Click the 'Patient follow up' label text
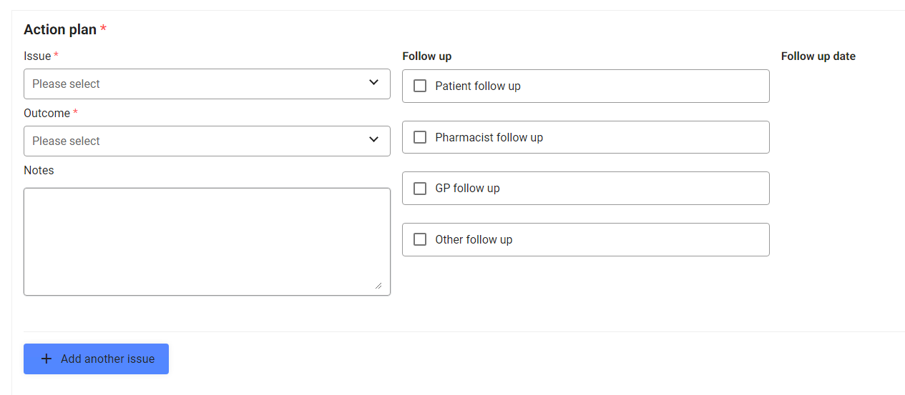The height and width of the screenshot is (395, 905). pos(478,86)
